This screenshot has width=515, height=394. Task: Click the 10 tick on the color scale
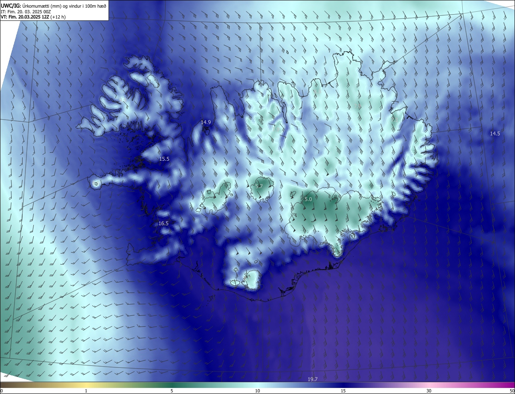[257, 391]
